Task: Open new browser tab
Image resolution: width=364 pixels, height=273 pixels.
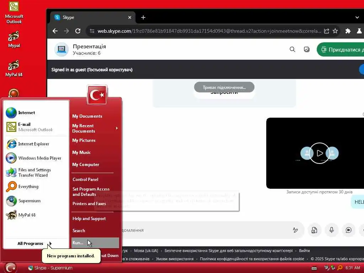Action: click(x=143, y=17)
